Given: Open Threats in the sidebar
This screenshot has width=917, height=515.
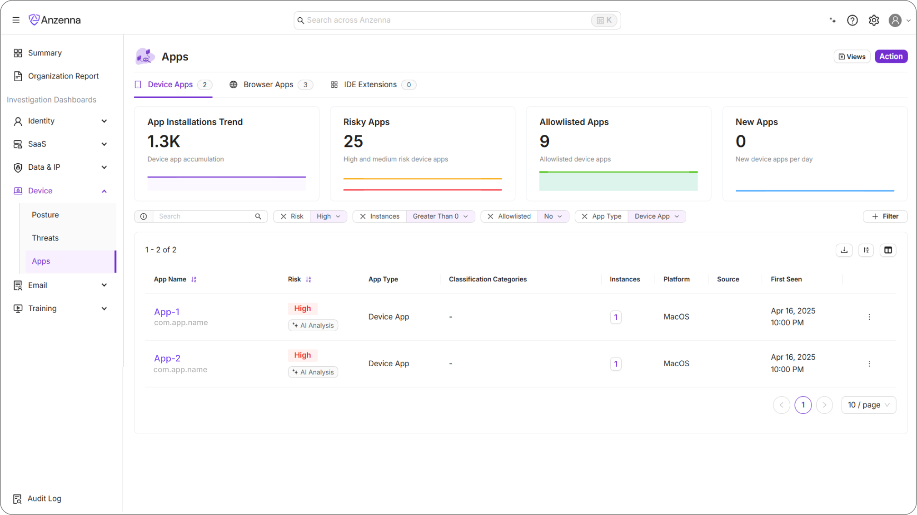Looking at the screenshot, I should (x=45, y=238).
